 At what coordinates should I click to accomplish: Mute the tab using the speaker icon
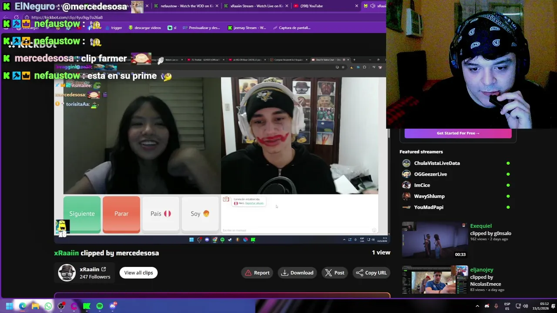372,6
